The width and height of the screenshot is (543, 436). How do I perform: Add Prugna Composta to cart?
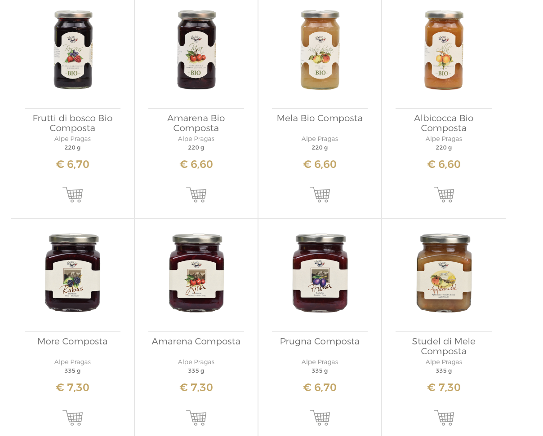[x=320, y=418]
